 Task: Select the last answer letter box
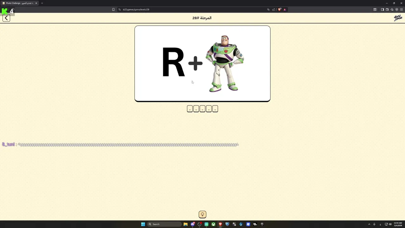pos(215,109)
